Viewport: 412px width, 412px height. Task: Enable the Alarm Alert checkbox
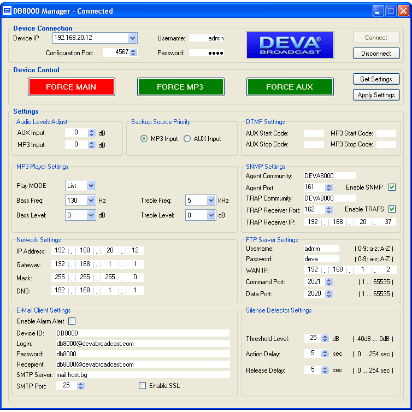[x=72, y=321]
